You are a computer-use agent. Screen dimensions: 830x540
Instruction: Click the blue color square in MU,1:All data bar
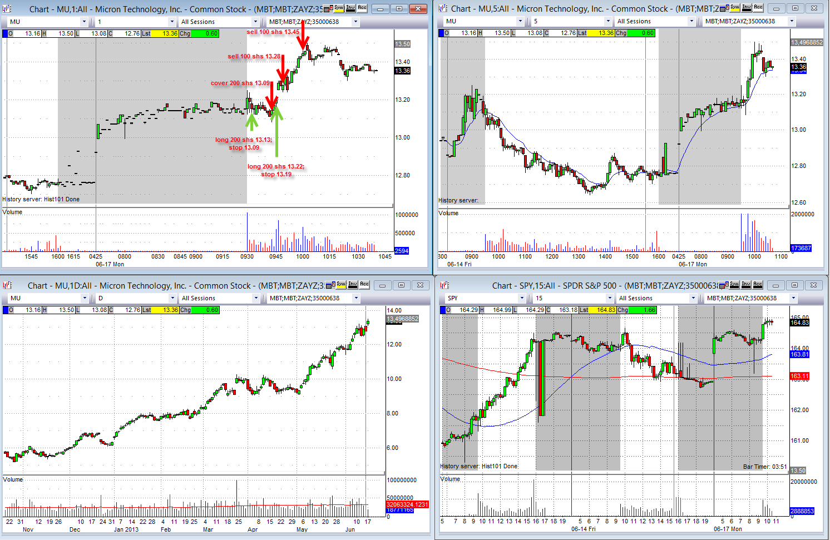click(x=5, y=33)
